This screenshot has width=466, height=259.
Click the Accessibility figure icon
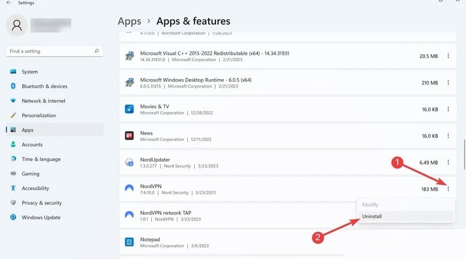(13, 188)
